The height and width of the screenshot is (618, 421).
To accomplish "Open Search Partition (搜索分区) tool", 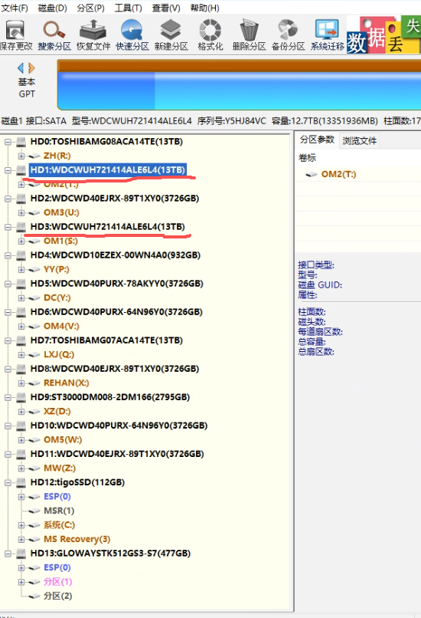I will tap(54, 35).
